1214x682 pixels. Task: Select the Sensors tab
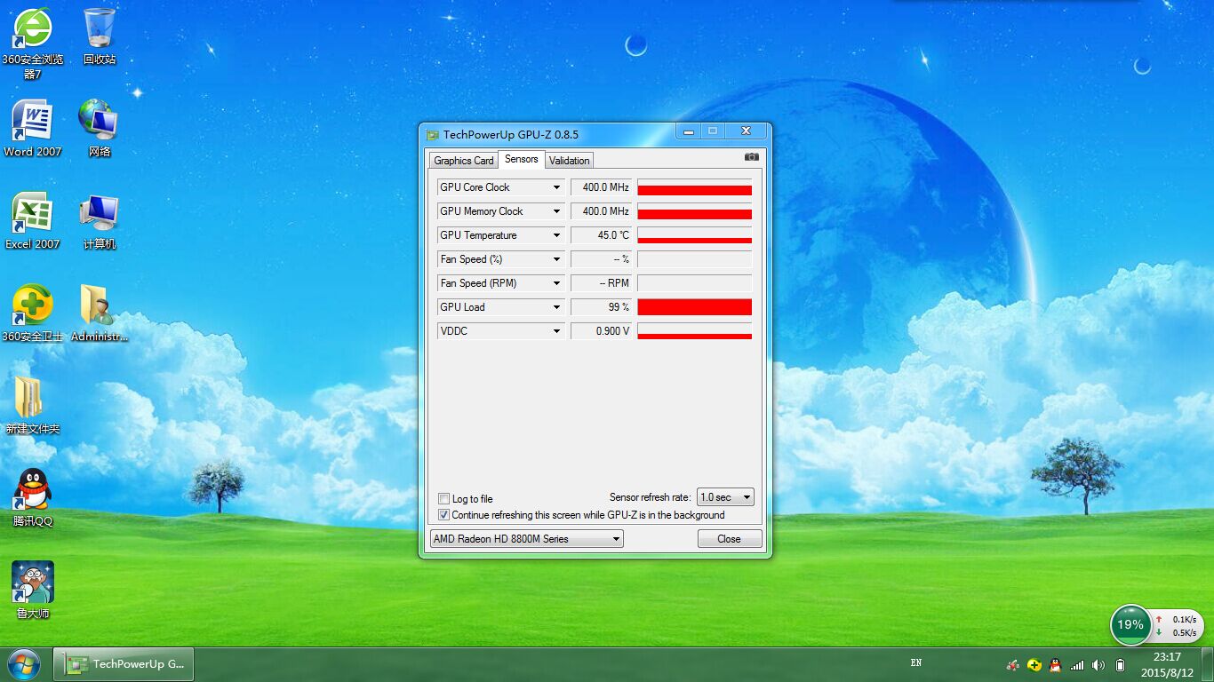click(x=522, y=159)
